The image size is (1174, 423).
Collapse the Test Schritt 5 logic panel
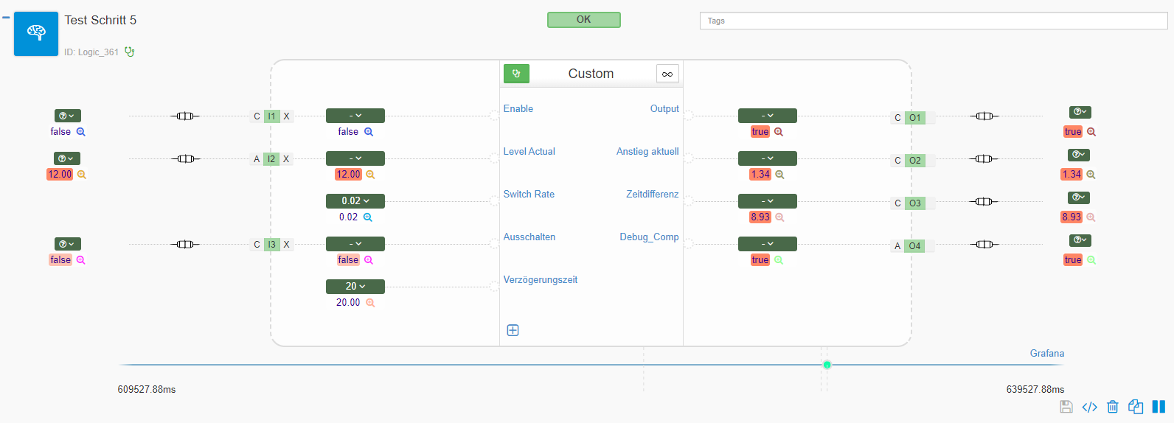pyautogui.click(x=6, y=18)
